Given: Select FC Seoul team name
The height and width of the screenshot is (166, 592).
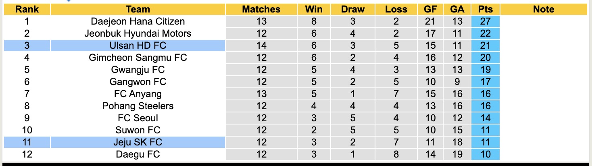Looking at the screenshot, I should tap(138, 118).
